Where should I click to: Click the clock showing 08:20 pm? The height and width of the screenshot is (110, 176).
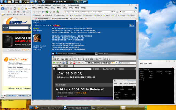pyautogui.click(x=81, y=2)
